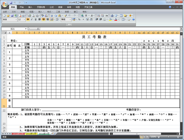
Task: Click the AutoSum sigma icon
Action: (86, 16)
